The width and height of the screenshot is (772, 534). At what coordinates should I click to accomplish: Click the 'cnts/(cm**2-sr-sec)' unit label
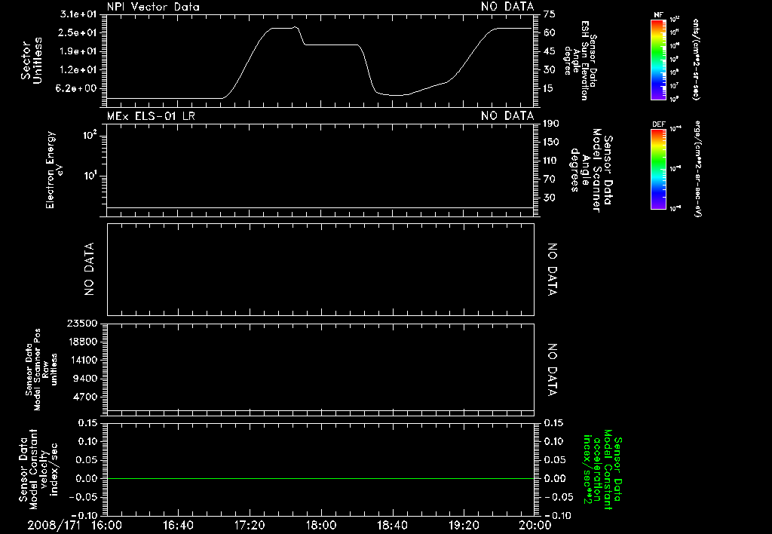pyautogui.click(x=696, y=60)
